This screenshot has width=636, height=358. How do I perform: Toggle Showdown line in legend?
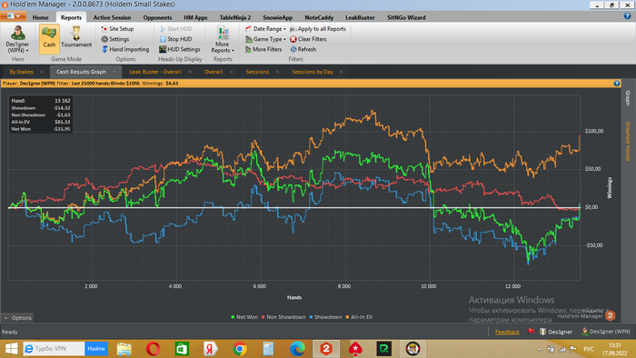pyautogui.click(x=325, y=317)
